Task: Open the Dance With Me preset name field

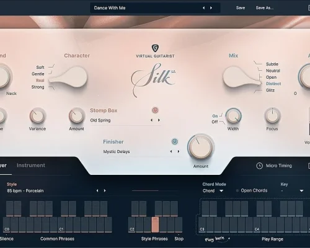Action: 155,8
